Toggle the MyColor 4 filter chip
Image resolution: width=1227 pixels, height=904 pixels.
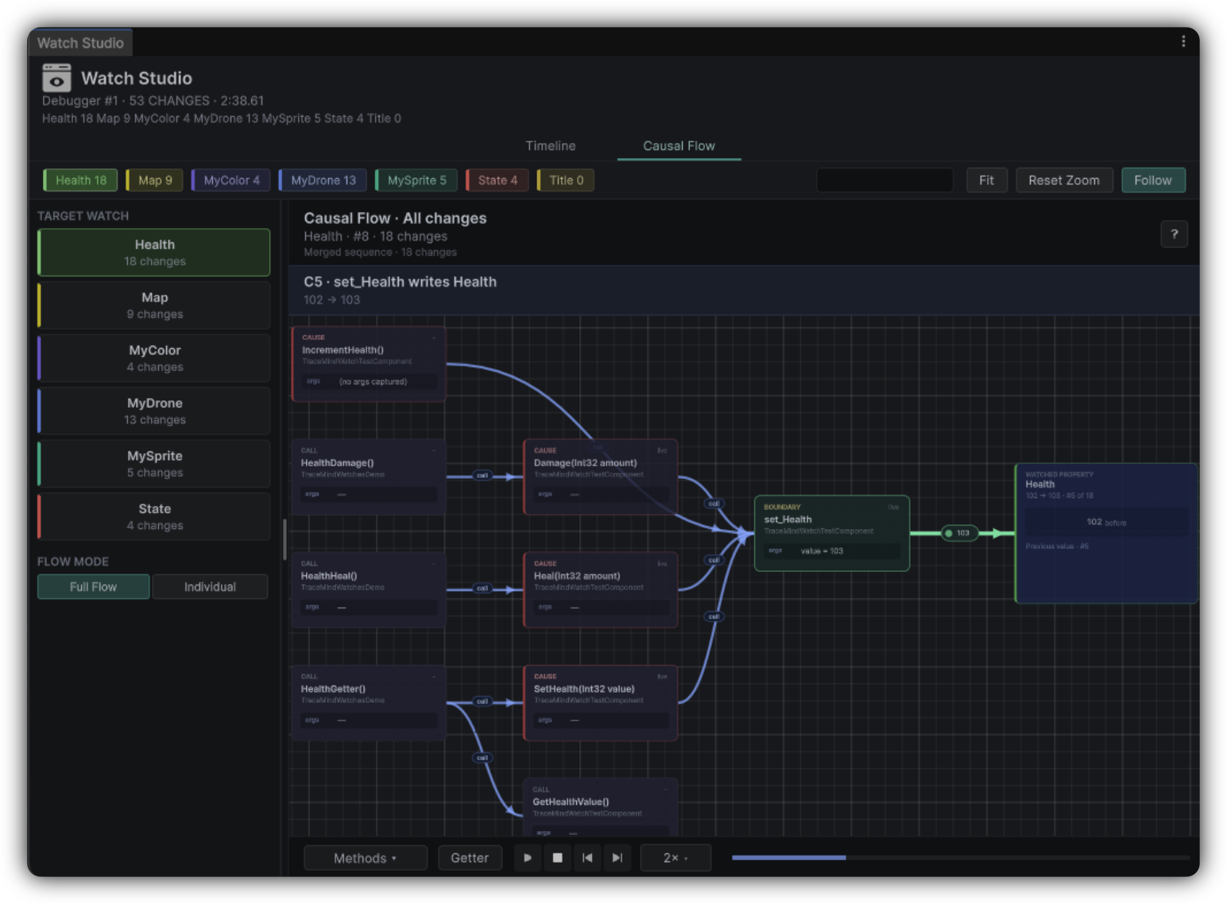231,180
